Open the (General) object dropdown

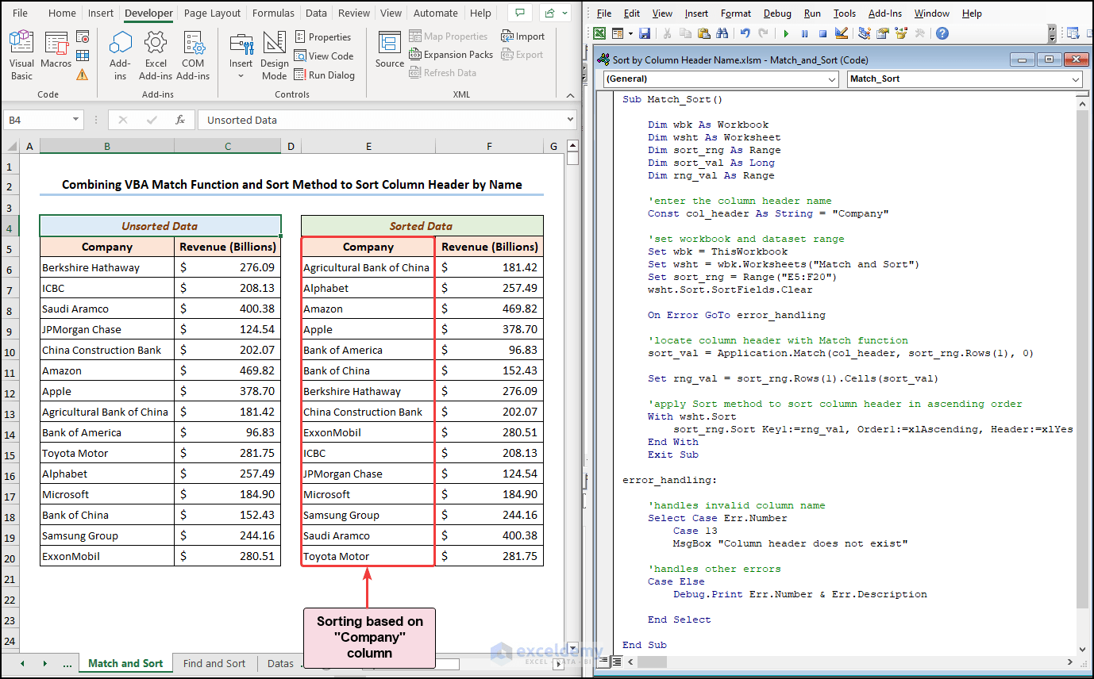(830, 79)
